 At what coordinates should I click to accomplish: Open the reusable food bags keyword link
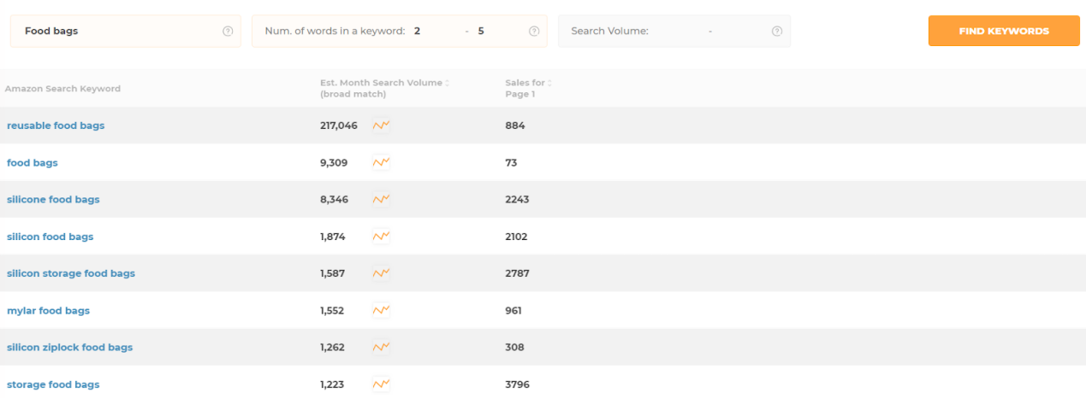(56, 126)
